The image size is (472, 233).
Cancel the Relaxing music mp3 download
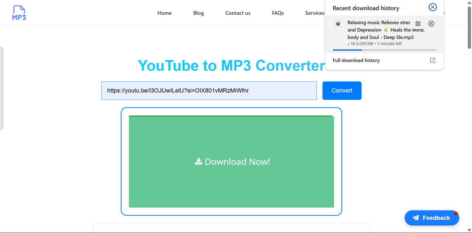(431, 24)
